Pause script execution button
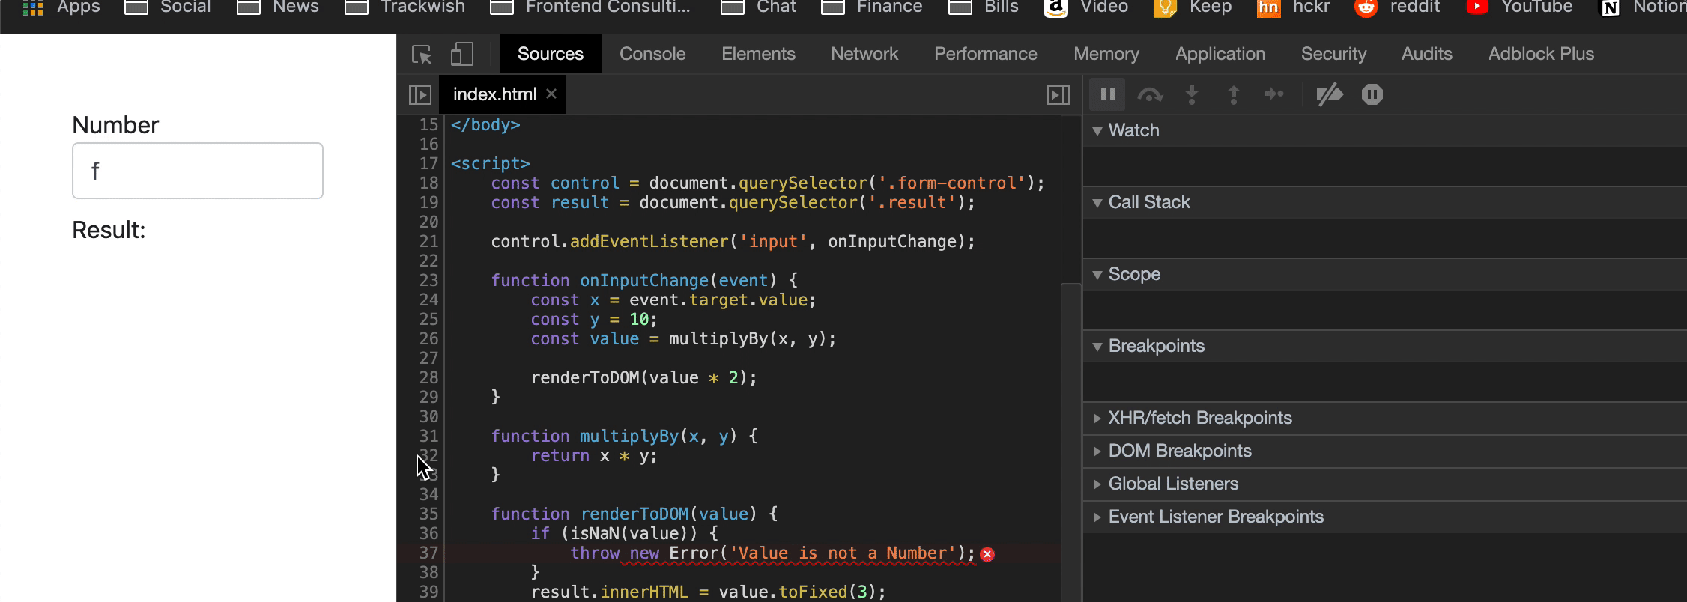Screen dimensions: 1687x602 coord(1107,94)
